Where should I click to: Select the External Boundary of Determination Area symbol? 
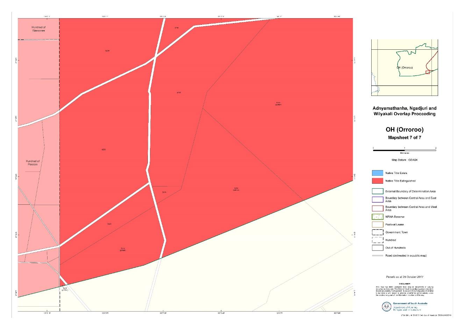click(378, 191)
